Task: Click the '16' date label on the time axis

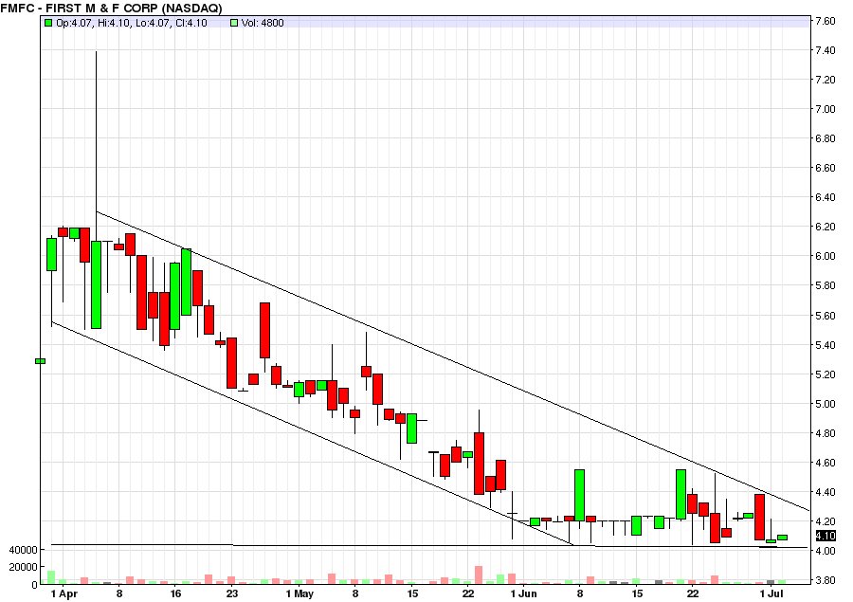Action: click(175, 593)
